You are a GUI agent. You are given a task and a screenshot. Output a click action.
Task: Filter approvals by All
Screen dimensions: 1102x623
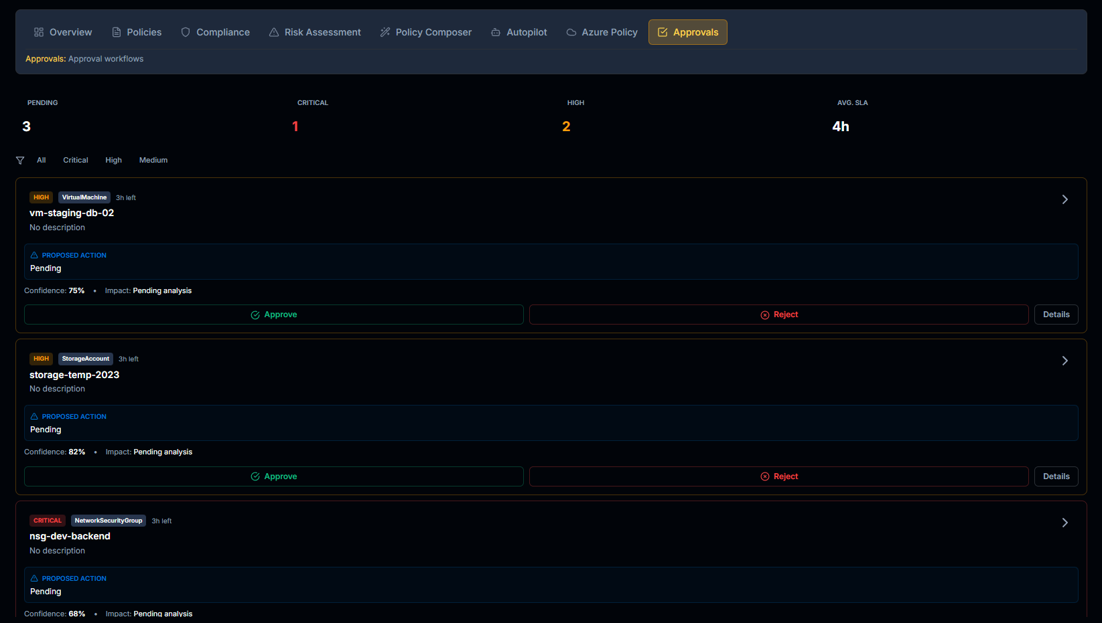coord(42,161)
